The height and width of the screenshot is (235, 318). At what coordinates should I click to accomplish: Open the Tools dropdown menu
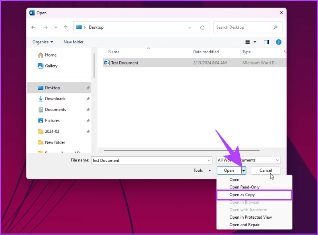(x=202, y=171)
